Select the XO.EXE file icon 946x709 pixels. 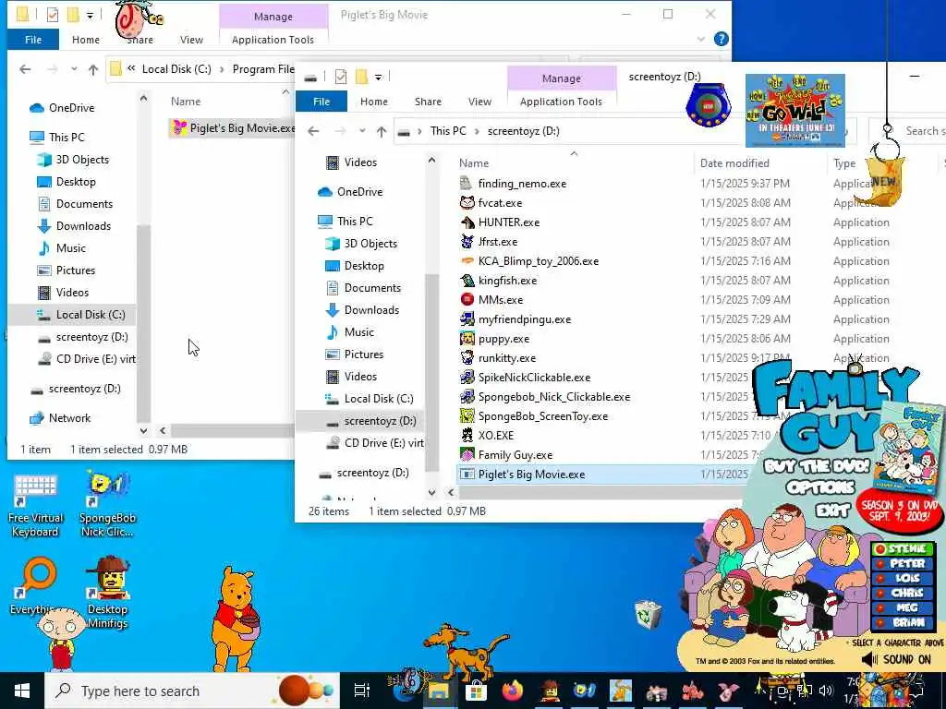(467, 436)
